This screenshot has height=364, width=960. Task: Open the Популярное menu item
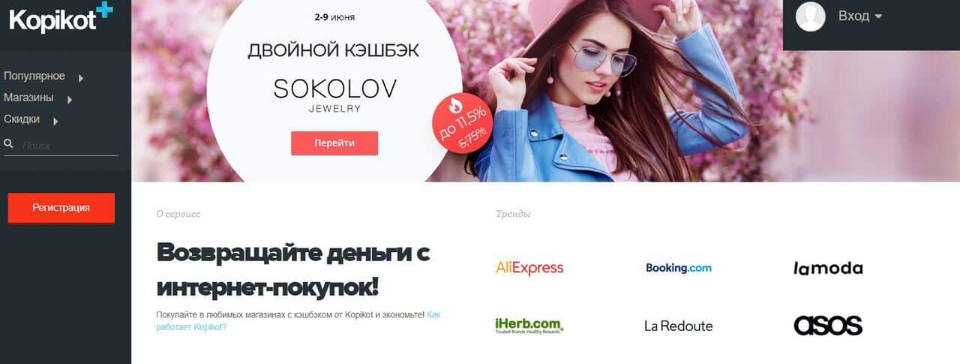click(34, 76)
